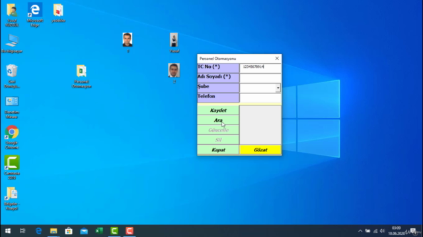Click the Telefon input field
423x237 pixels.
point(260,98)
